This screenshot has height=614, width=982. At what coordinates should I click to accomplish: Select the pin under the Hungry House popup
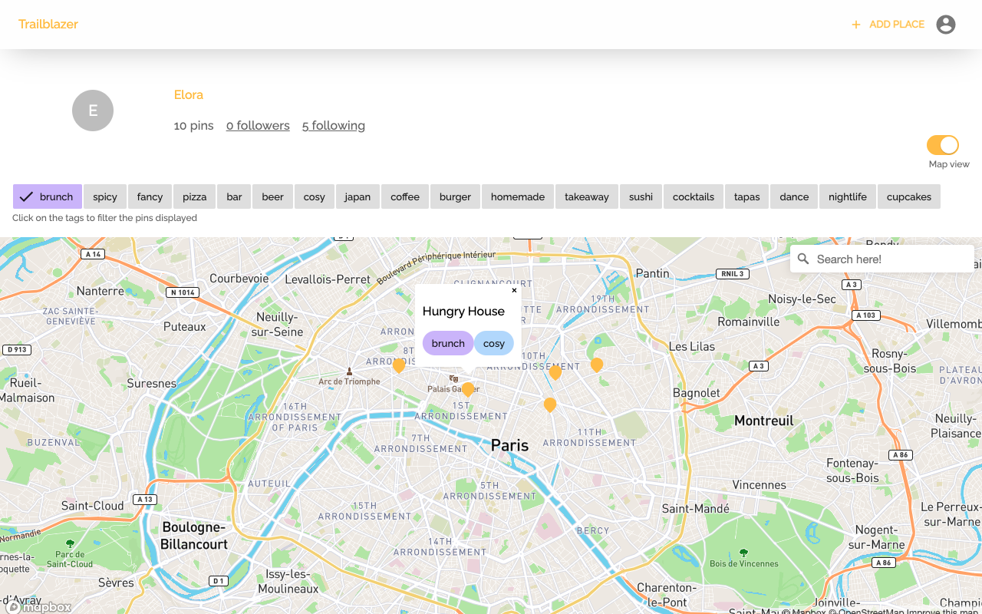coord(467,390)
